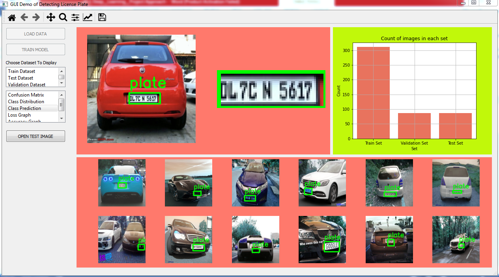The width and height of the screenshot is (499, 277).
Task: Save the figure using the floppy disk icon
Action: [102, 17]
